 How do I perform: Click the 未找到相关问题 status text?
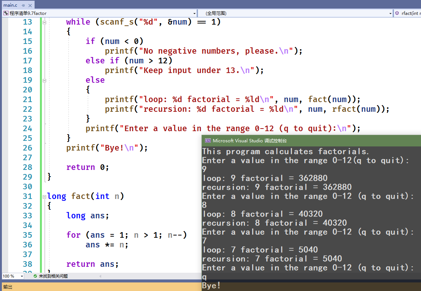pyautogui.click(x=53, y=276)
